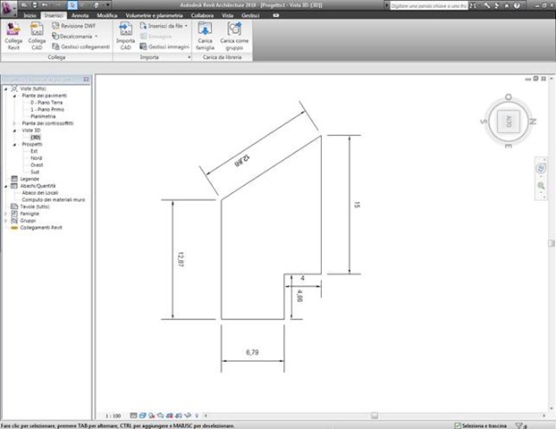This screenshot has height=429, width=556.
Task: Collapse the Prospetti tree node
Action: [14, 145]
